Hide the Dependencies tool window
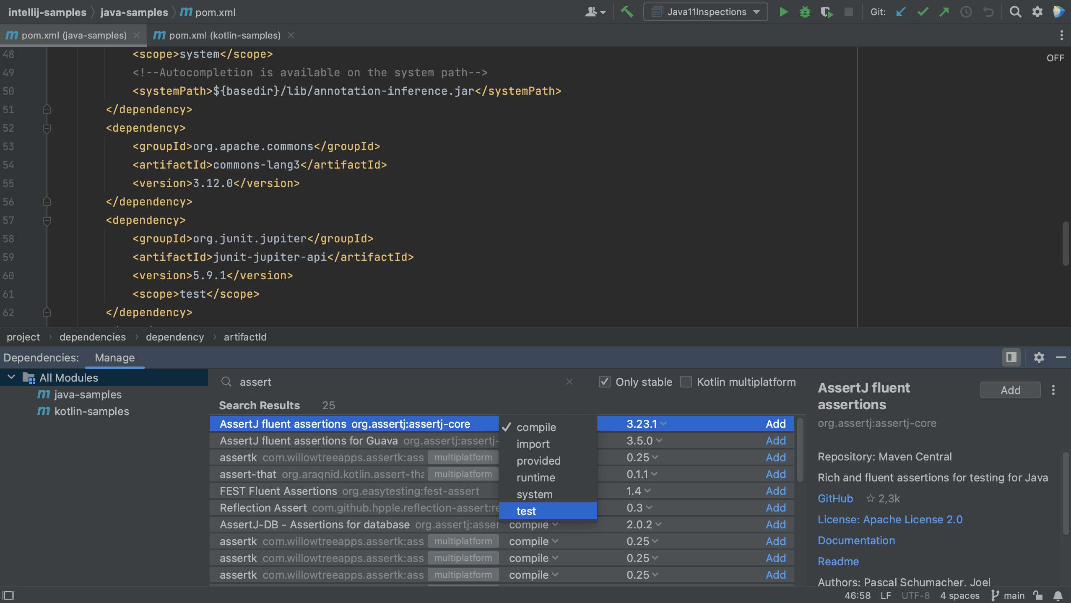The width and height of the screenshot is (1071, 603). [1061, 357]
